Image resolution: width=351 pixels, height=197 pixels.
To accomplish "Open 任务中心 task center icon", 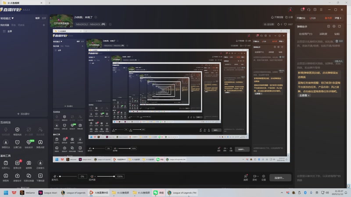I will click(x=6, y=165).
